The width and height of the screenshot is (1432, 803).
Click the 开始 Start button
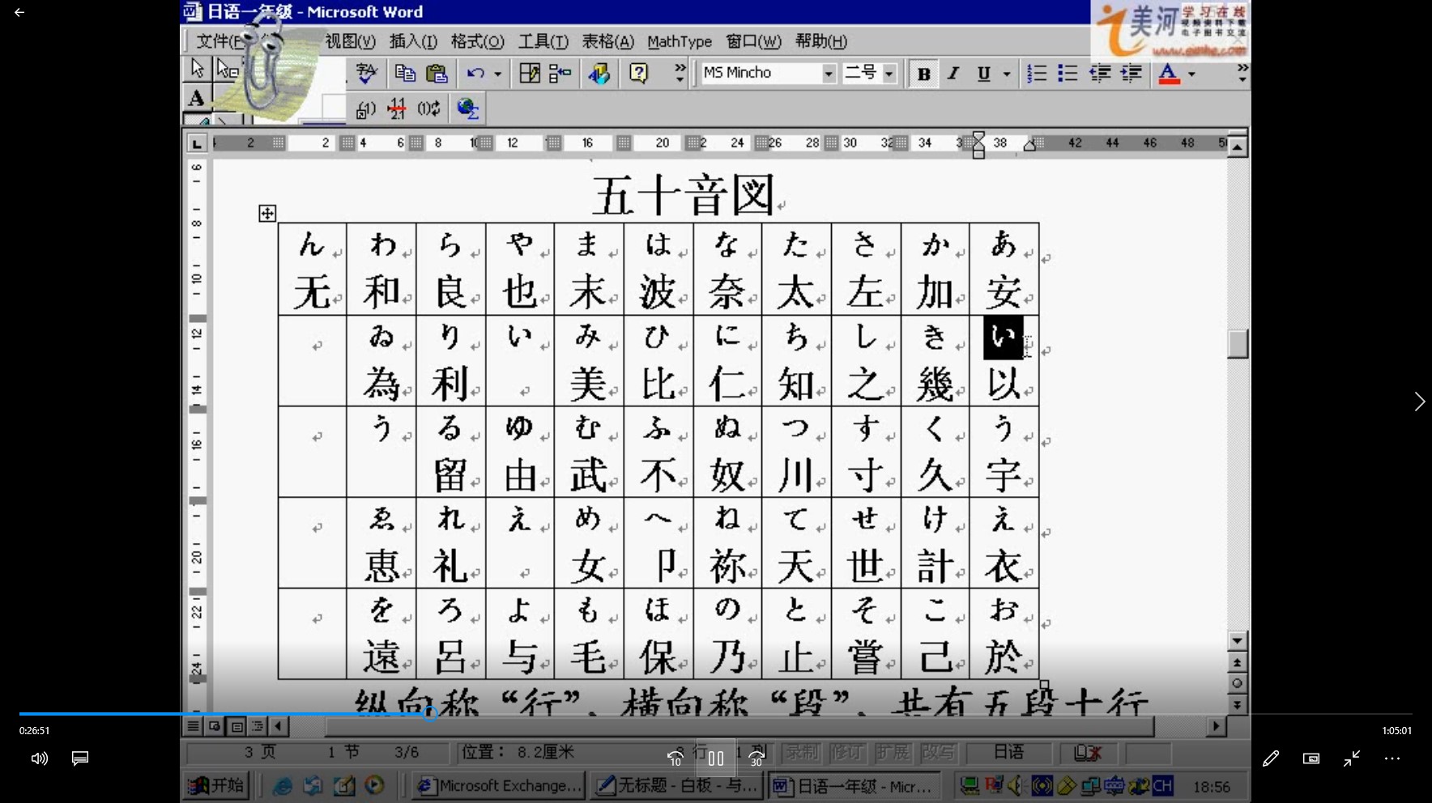pos(215,785)
